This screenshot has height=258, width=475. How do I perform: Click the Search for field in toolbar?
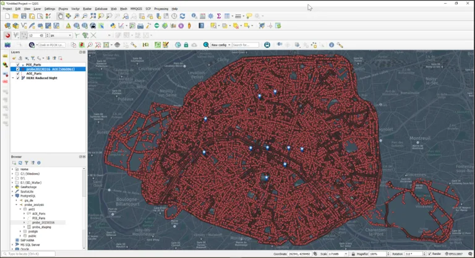point(246,45)
